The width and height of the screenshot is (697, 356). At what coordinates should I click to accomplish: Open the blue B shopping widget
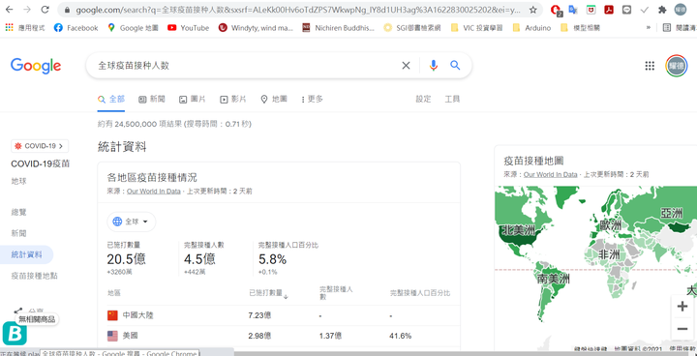coord(15,334)
